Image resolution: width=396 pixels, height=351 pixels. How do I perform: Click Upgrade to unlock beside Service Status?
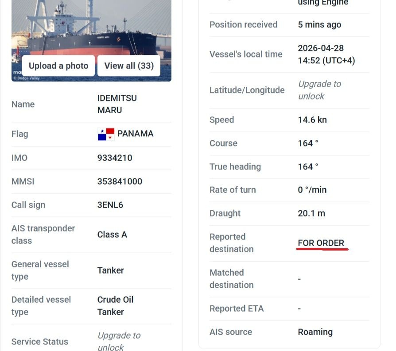click(119, 341)
